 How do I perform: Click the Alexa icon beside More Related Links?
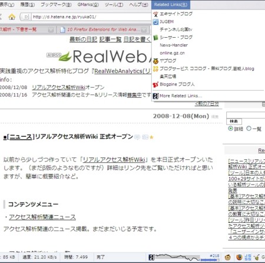point(155,96)
